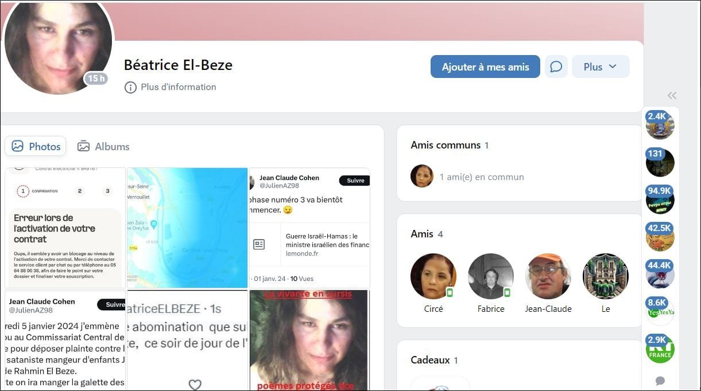
Task: Switch to the Photos tab
Action: (36, 146)
